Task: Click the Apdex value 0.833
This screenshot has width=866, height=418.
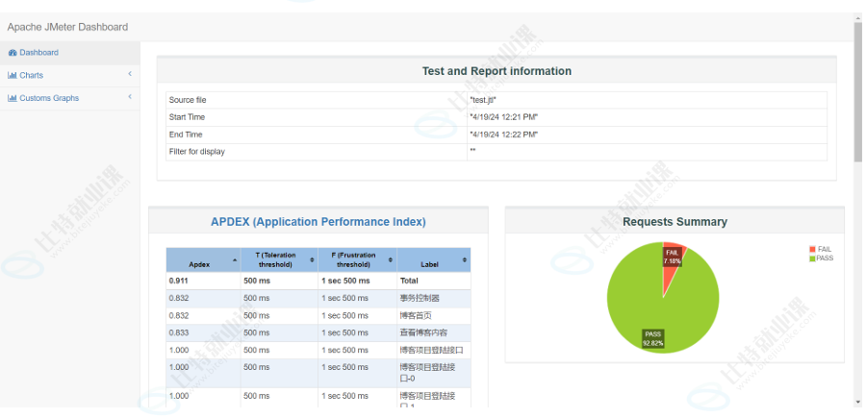Action: point(178,332)
